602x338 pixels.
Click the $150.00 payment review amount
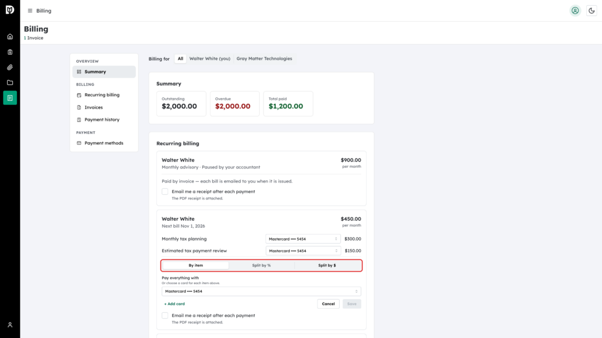tap(353, 251)
